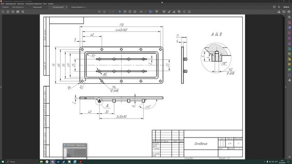Expand the right tools pane bottom arrow
Image resolution: width=292 pixels, height=164 pixels.
pos(289,157)
